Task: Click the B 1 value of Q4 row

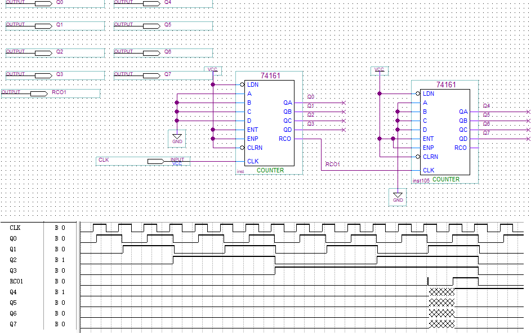Action: coord(60,292)
